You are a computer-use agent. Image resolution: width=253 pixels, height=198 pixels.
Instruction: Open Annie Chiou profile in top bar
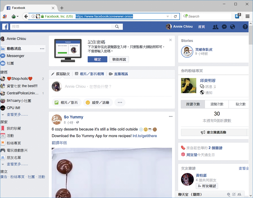point(179,27)
